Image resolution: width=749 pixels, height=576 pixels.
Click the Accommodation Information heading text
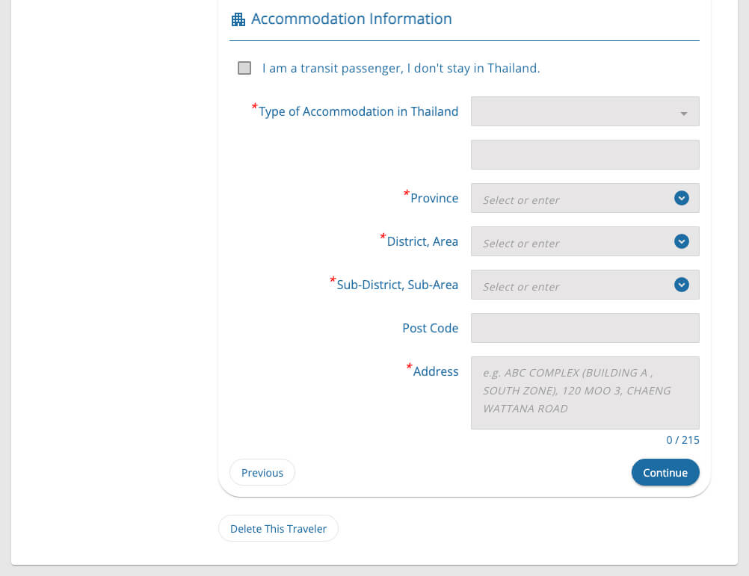click(351, 19)
